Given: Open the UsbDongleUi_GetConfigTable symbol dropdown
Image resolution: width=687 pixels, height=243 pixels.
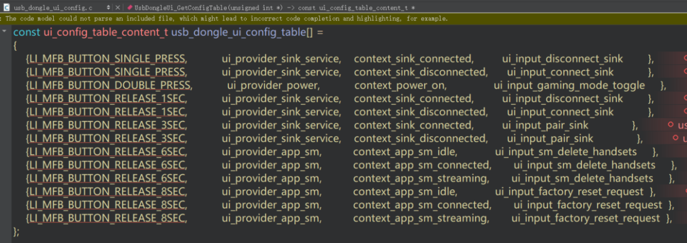Looking at the screenshot, I should (x=275, y=7).
